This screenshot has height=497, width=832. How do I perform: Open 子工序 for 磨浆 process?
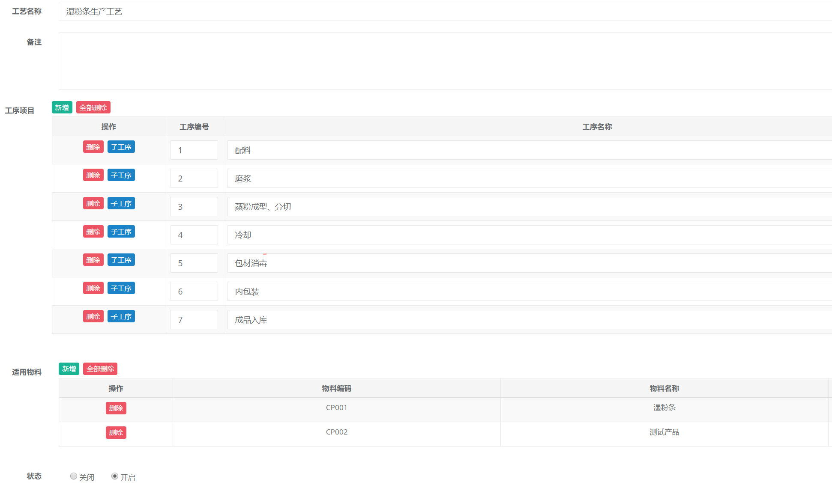pyautogui.click(x=121, y=175)
